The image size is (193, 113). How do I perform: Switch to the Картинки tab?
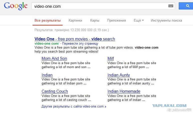(x=75, y=21)
